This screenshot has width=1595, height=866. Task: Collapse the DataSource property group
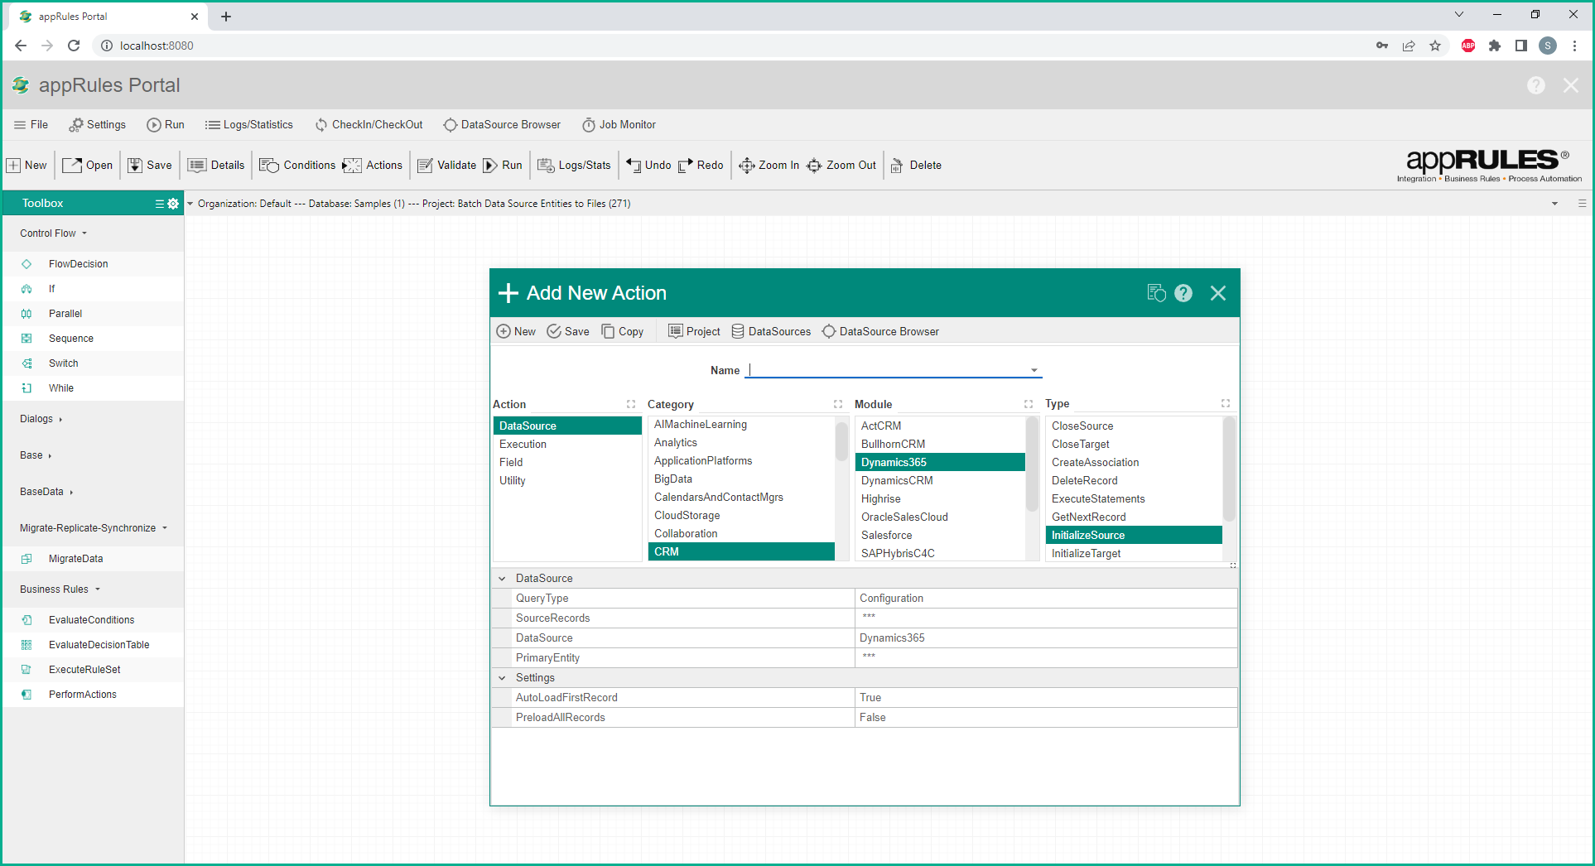click(x=502, y=579)
